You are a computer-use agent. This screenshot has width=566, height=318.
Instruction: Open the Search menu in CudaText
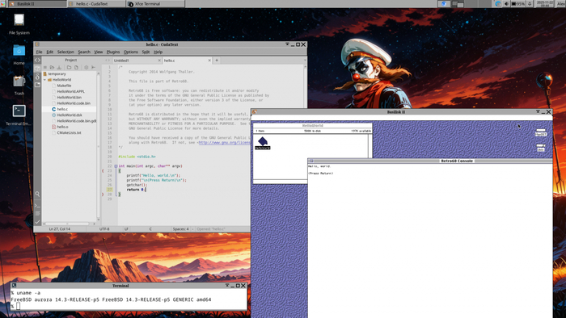coord(84,52)
